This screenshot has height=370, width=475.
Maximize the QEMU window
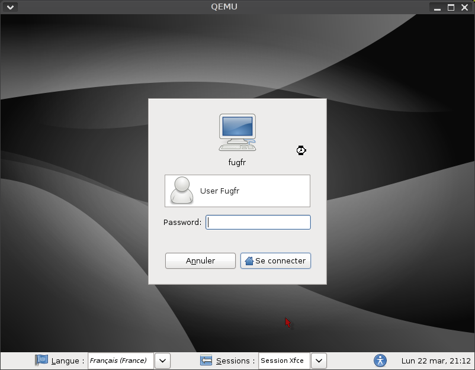[451, 7]
